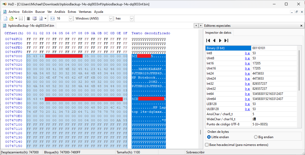Jump to first byte in data inspector

pyautogui.click(x=208, y=40)
